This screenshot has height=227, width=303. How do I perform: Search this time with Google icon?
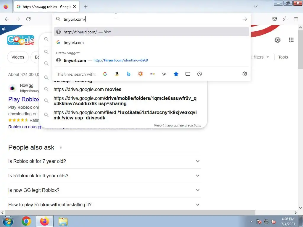point(105,74)
